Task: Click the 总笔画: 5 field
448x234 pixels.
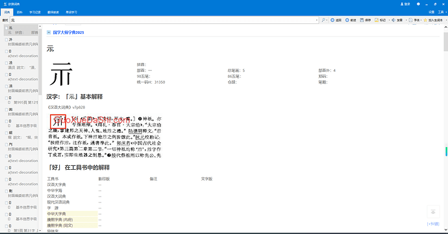Action: click(x=236, y=71)
